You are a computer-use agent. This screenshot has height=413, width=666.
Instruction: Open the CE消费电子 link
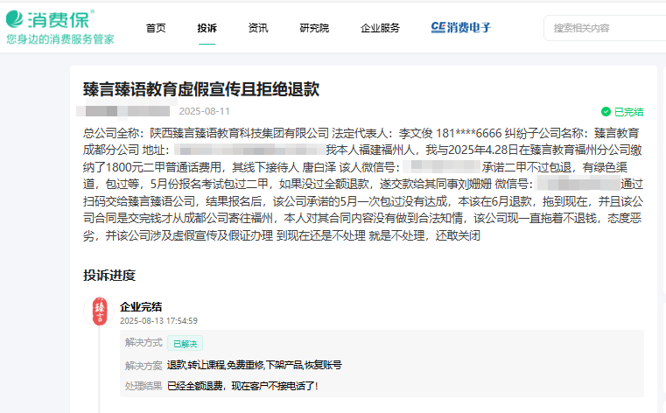[x=461, y=28]
